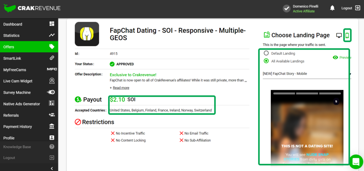Screen dimensions: 364x171
Task: Click the No Sub-Affiliation restriction
Action: point(195,140)
